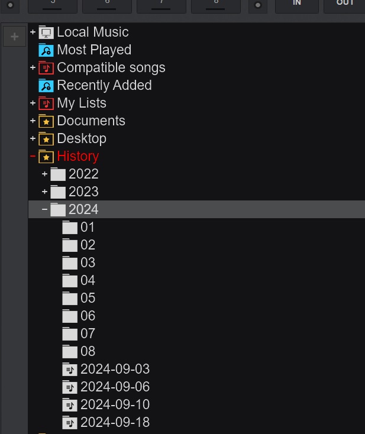
Task: Open the 2024-09-03 history playlist icon
Action: click(x=70, y=369)
